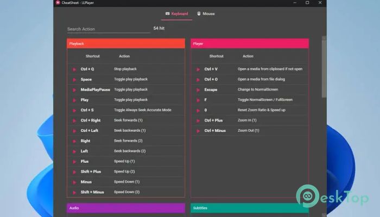Viewport: 380px width, 217px height.
Task: Click the arrow icon beside Play shortcut
Action: tap(74, 100)
